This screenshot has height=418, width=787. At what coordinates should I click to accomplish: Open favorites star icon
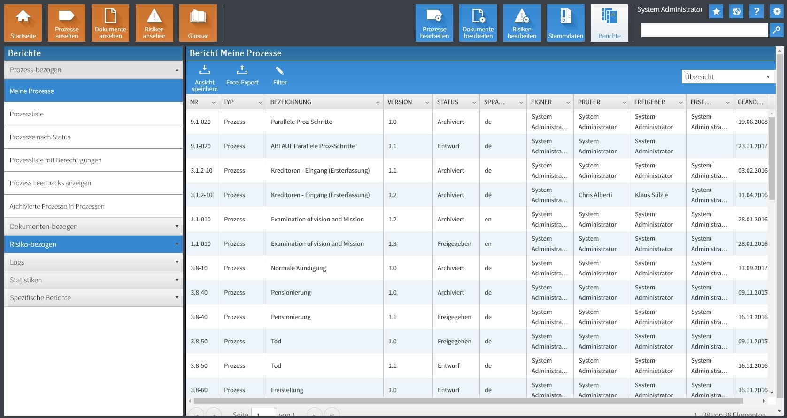point(716,11)
